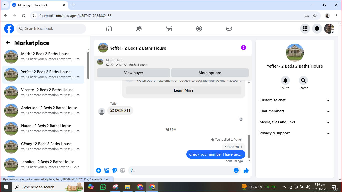
Task: Open Mark's 2 Beds 2 Baths House chat
Action: (43, 56)
